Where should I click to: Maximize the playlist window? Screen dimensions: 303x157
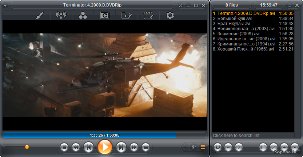coord(289,5)
